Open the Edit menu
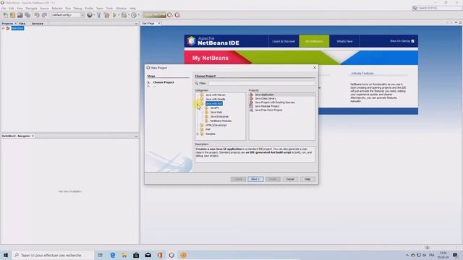463x260 pixels. point(12,8)
